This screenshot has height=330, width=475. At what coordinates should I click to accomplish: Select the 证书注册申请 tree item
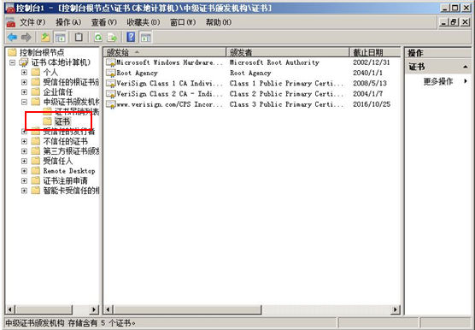pyautogui.click(x=65, y=181)
